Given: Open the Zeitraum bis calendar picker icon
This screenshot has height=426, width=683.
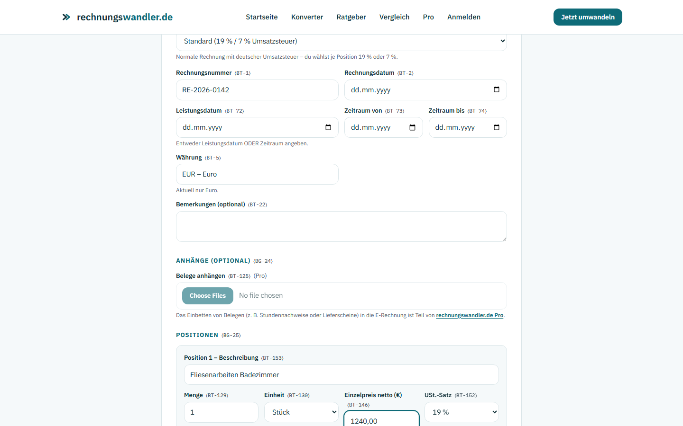Looking at the screenshot, I should 497,127.
